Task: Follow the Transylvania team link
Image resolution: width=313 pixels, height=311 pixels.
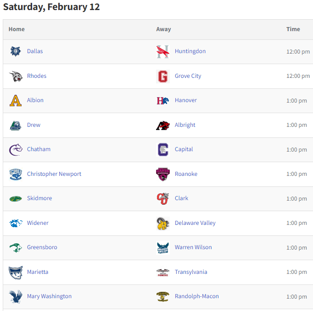Action: [x=191, y=272]
